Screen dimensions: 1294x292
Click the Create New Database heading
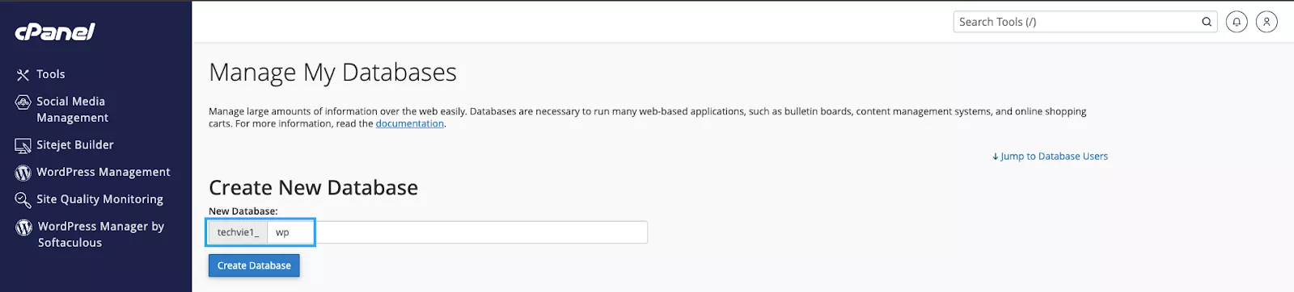click(x=314, y=188)
